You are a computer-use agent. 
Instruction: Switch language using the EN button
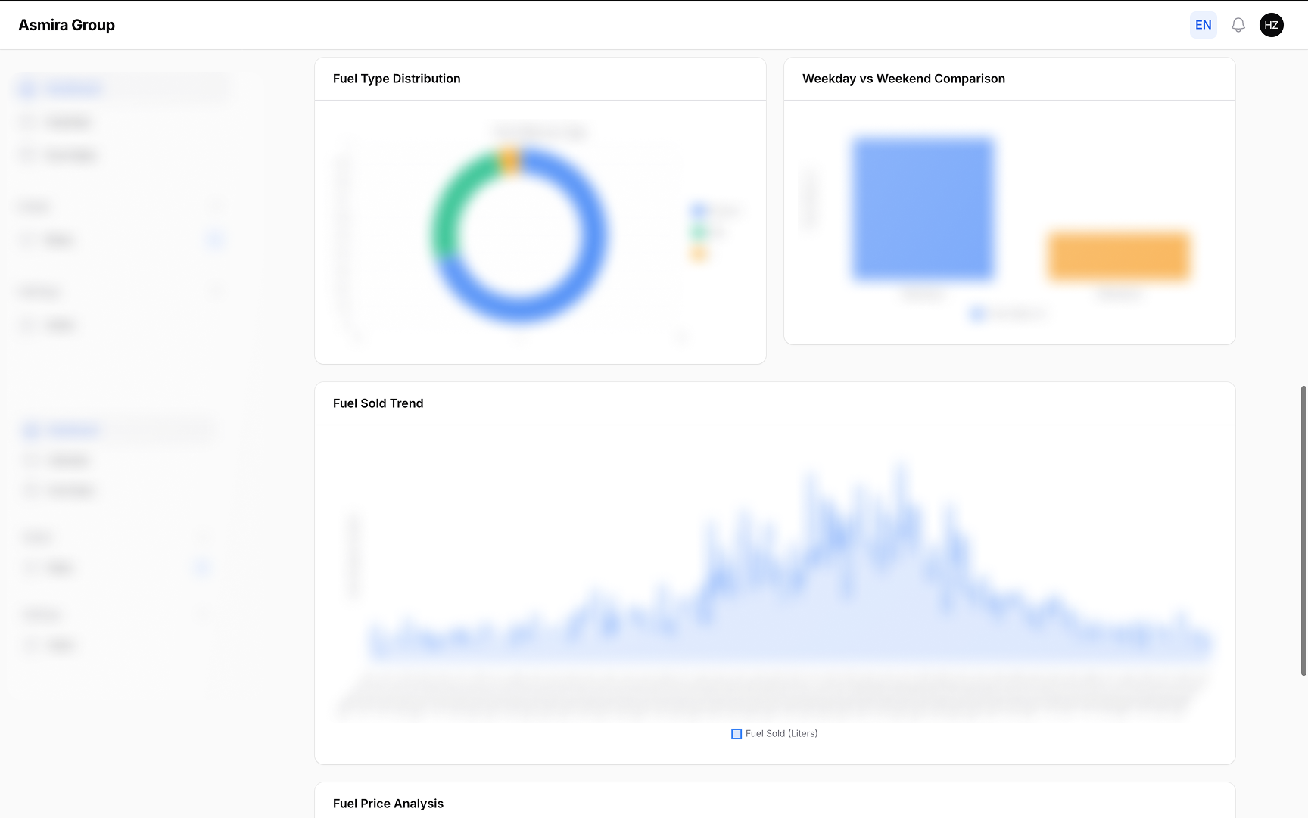[x=1203, y=25]
